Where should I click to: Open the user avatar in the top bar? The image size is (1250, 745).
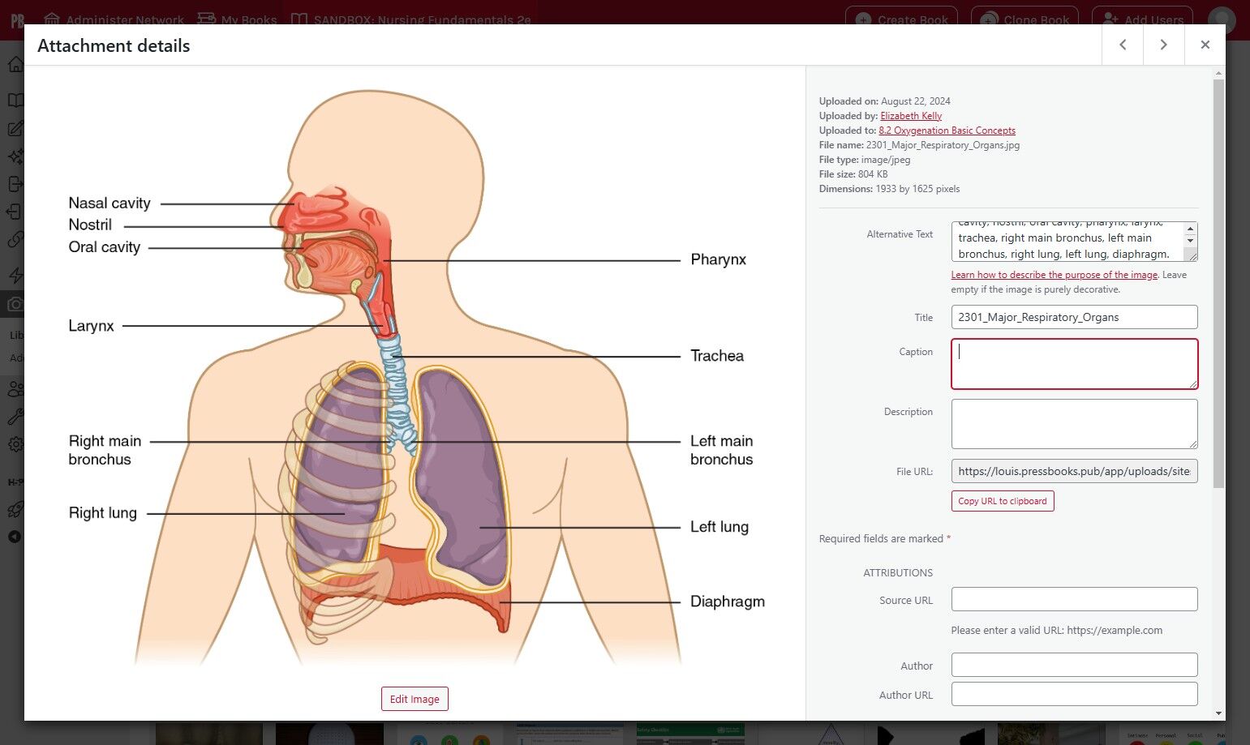(1221, 19)
